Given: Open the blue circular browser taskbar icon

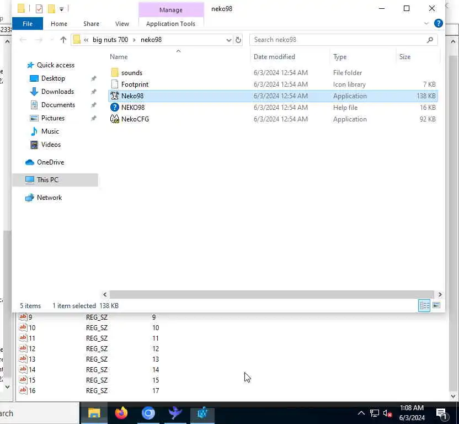Looking at the screenshot, I should (x=148, y=413).
